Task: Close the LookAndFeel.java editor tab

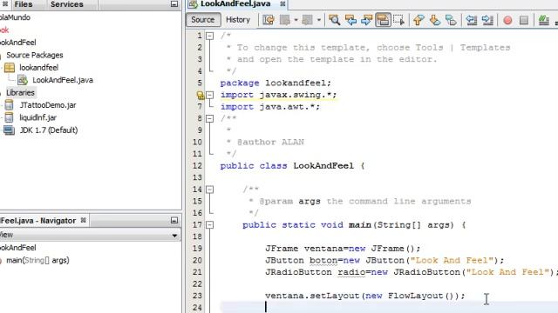Action: click(x=282, y=3)
